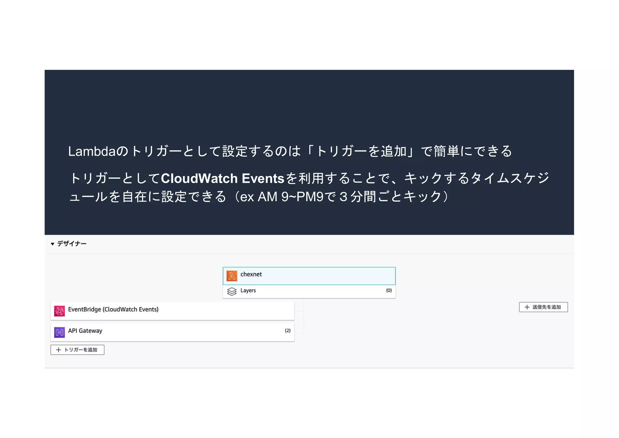Click the トリガーを追加 button

click(77, 350)
